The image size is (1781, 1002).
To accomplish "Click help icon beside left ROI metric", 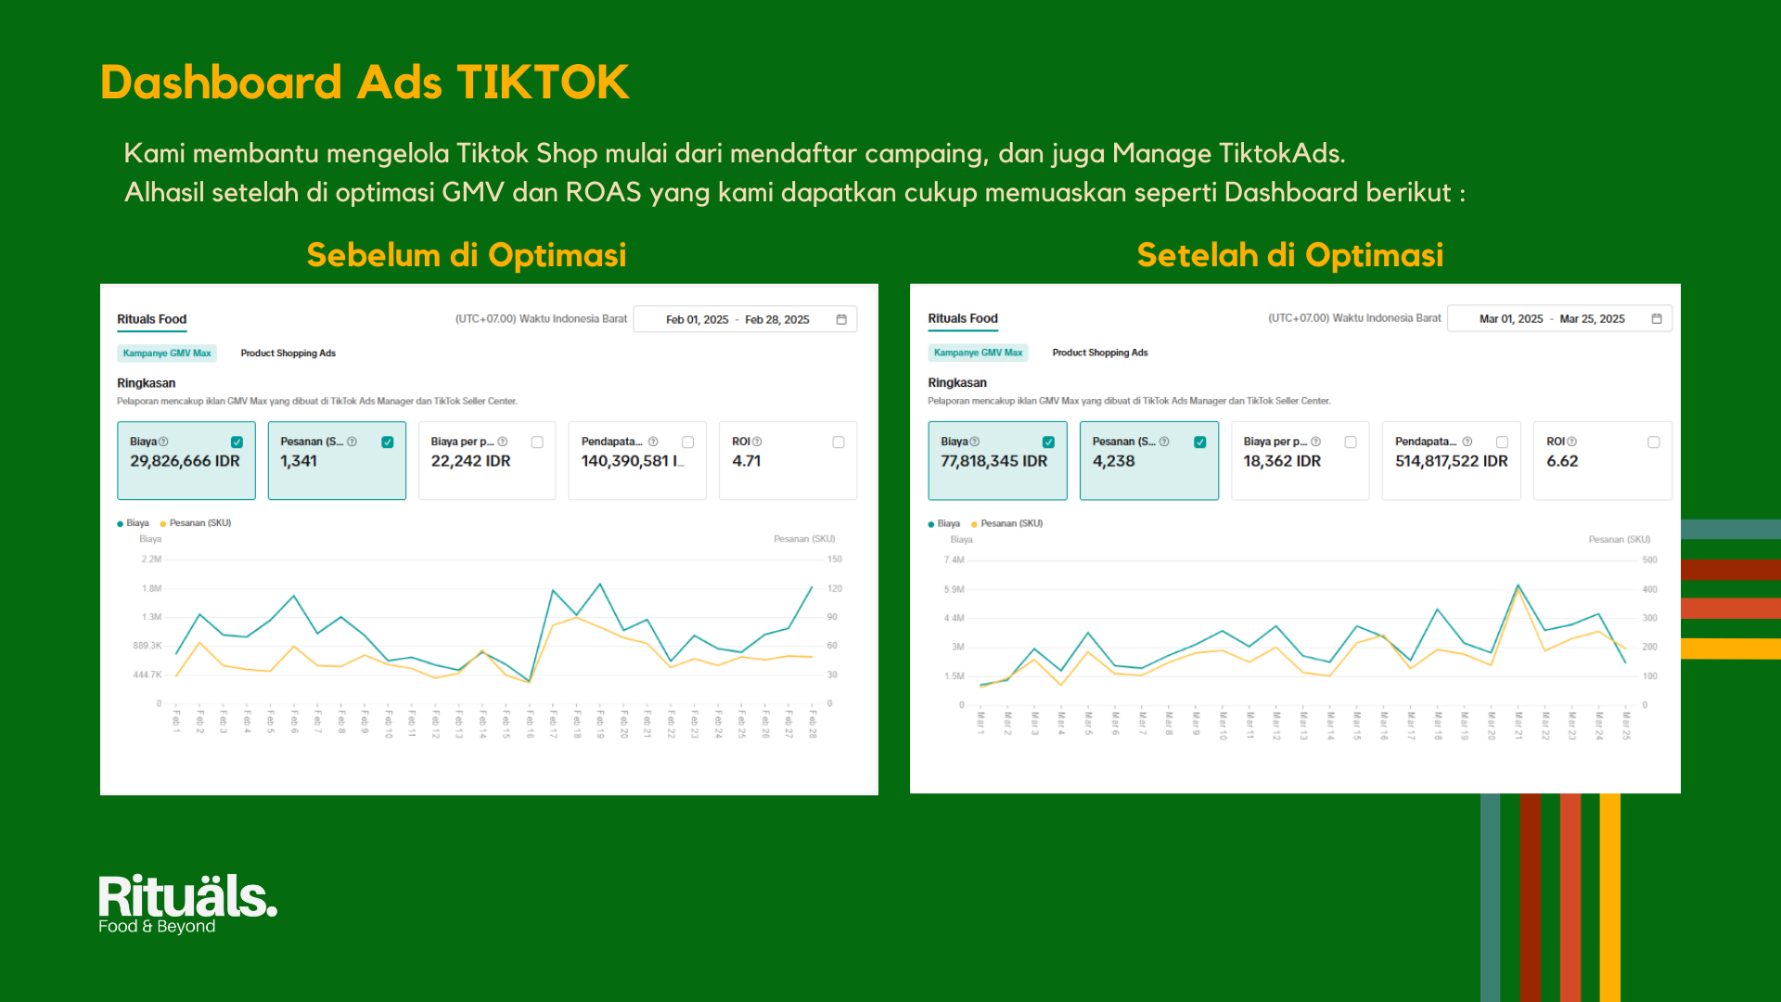I will [757, 442].
